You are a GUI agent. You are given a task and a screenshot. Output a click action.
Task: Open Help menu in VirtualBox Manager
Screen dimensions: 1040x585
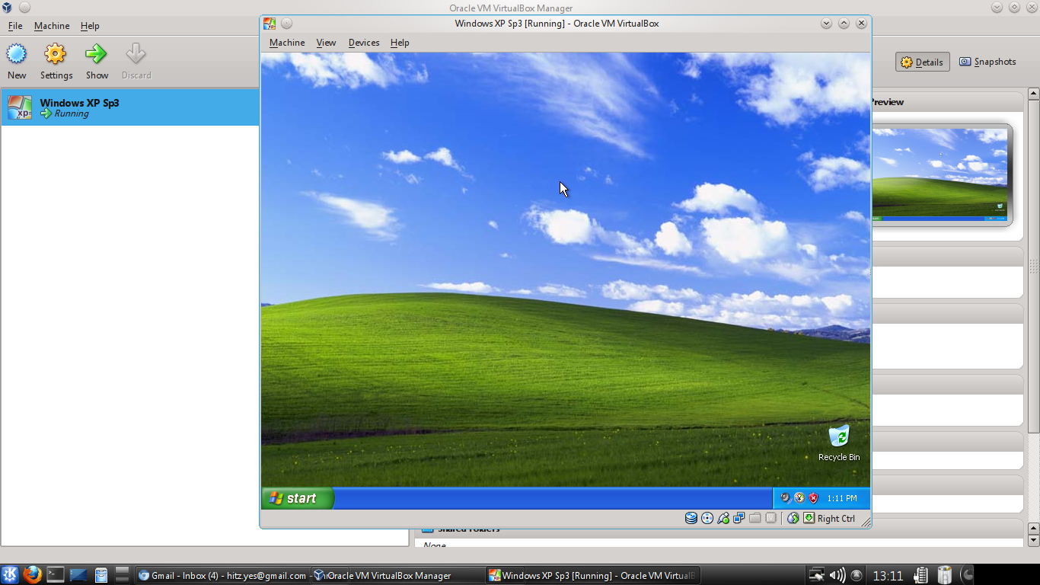[90, 26]
